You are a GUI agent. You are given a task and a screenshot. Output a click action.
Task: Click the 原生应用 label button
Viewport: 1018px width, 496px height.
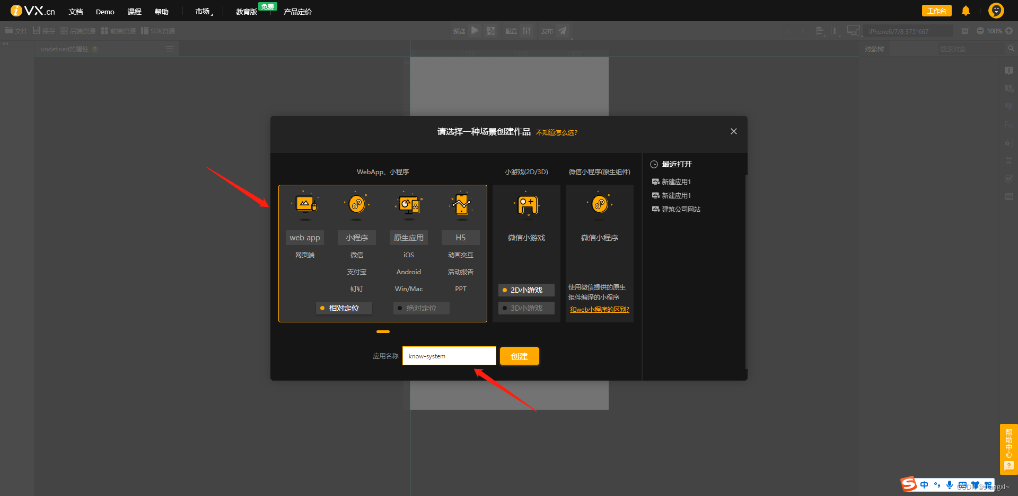[409, 238]
